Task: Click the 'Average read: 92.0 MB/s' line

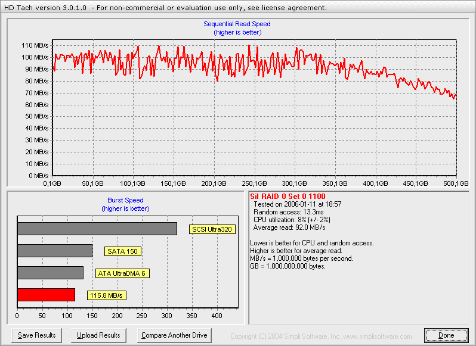Action: tap(289, 227)
